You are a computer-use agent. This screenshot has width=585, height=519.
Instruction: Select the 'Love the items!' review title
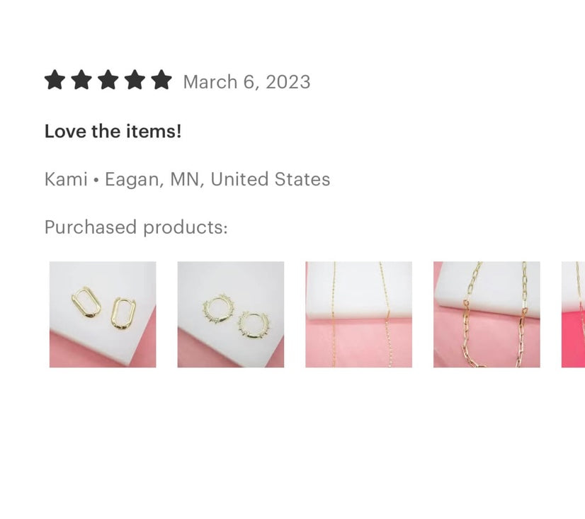[x=113, y=131]
